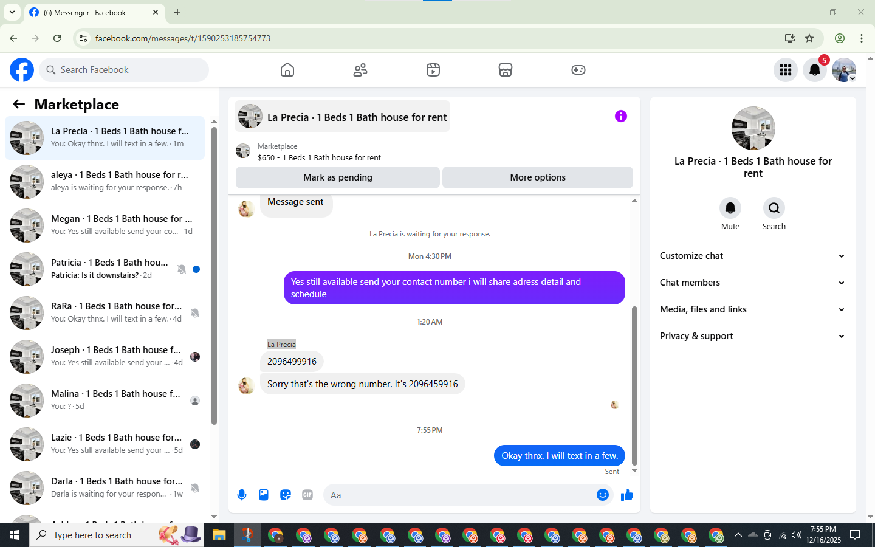Open the Windows Start menu
Screen dimensions: 875x547
(15, 535)
